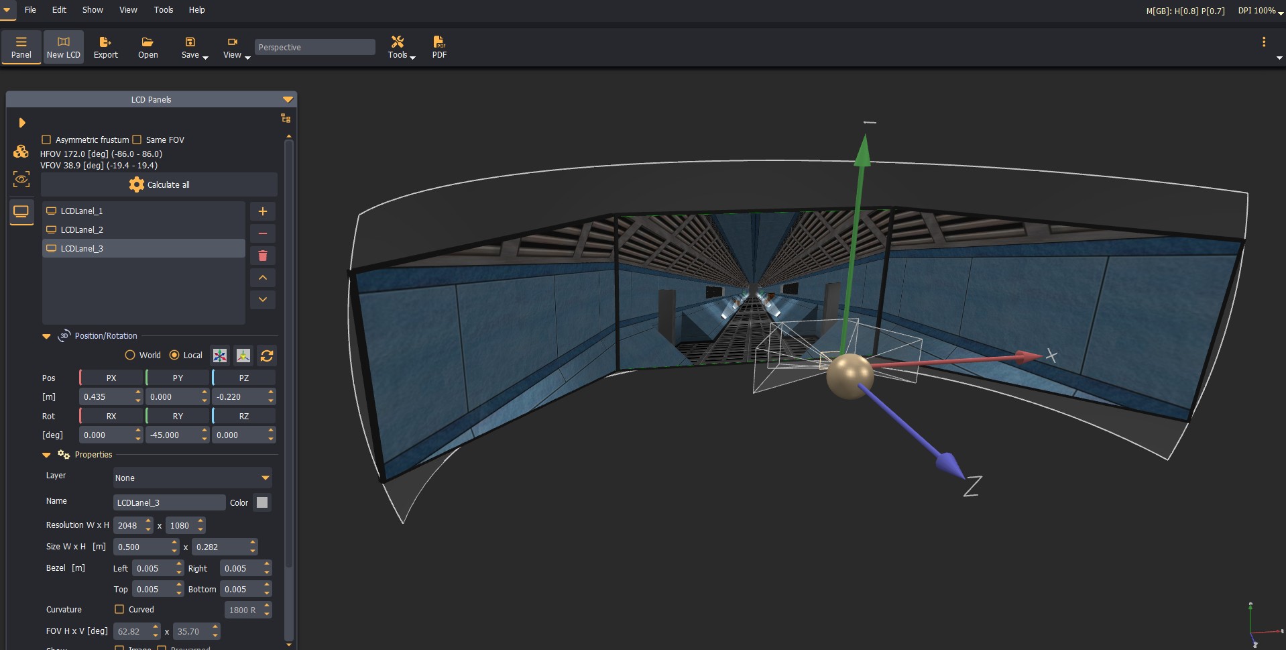Check the Curved curvature option
This screenshot has height=650, width=1286.
(119, 609)
